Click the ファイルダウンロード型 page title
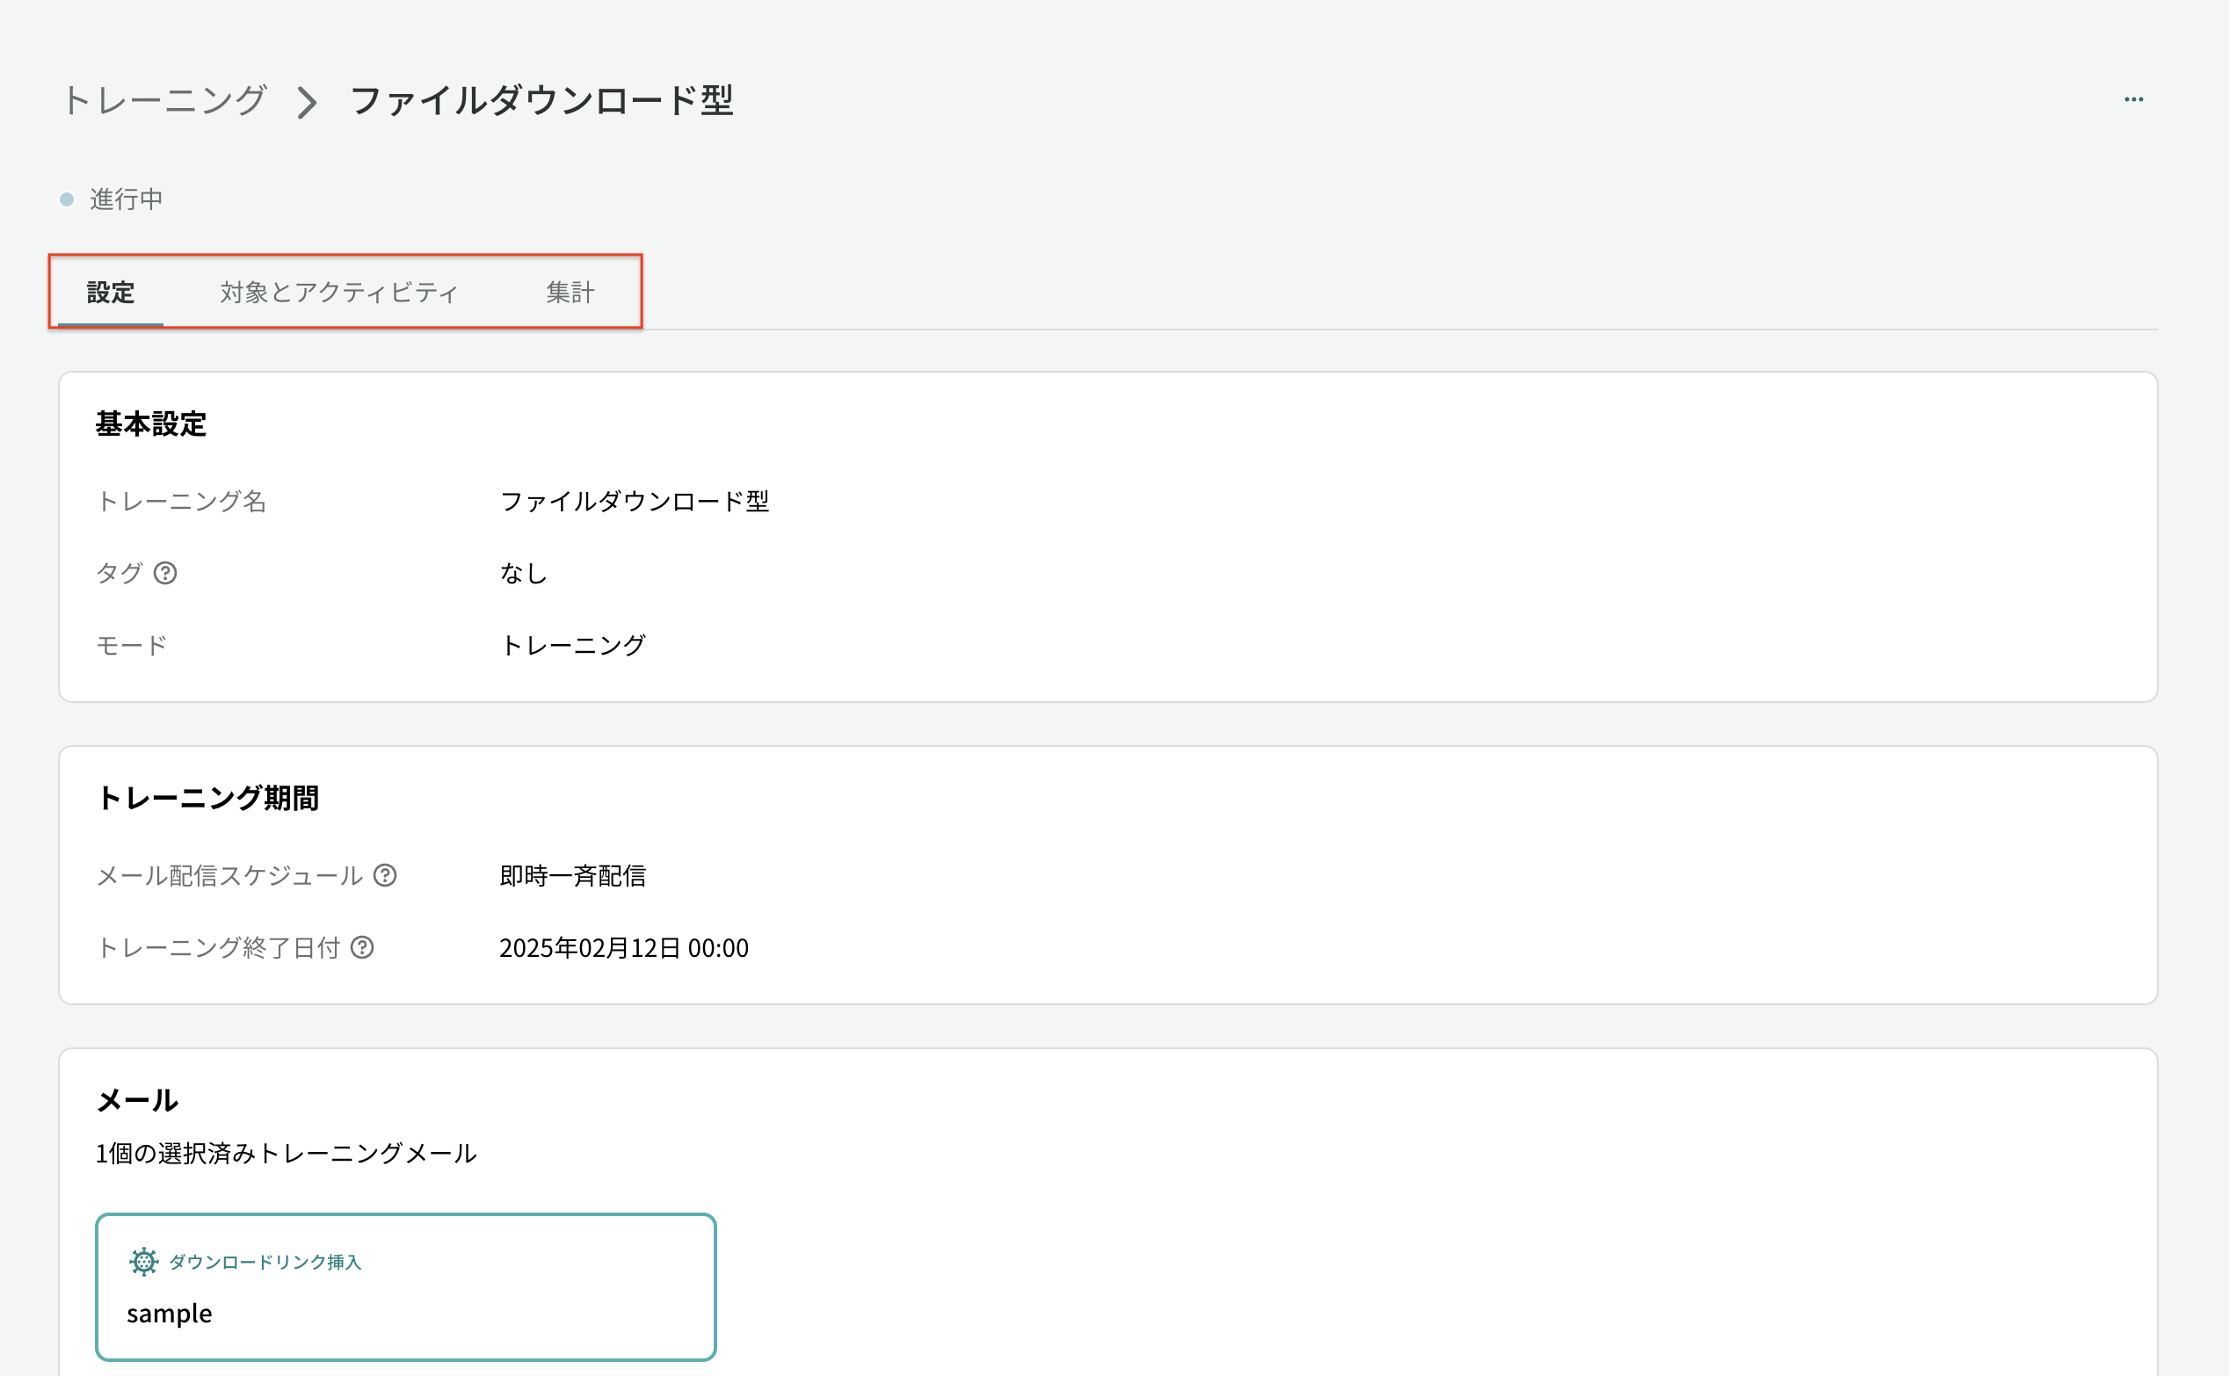The image size is (2229, 1376). [x=541, y=100]
